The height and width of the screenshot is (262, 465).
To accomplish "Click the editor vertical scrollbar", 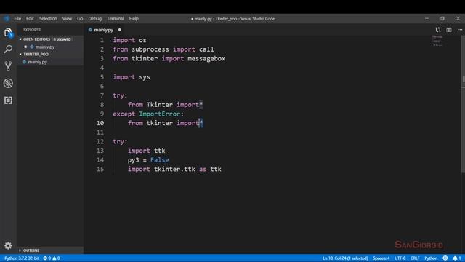I will (463, 104).
